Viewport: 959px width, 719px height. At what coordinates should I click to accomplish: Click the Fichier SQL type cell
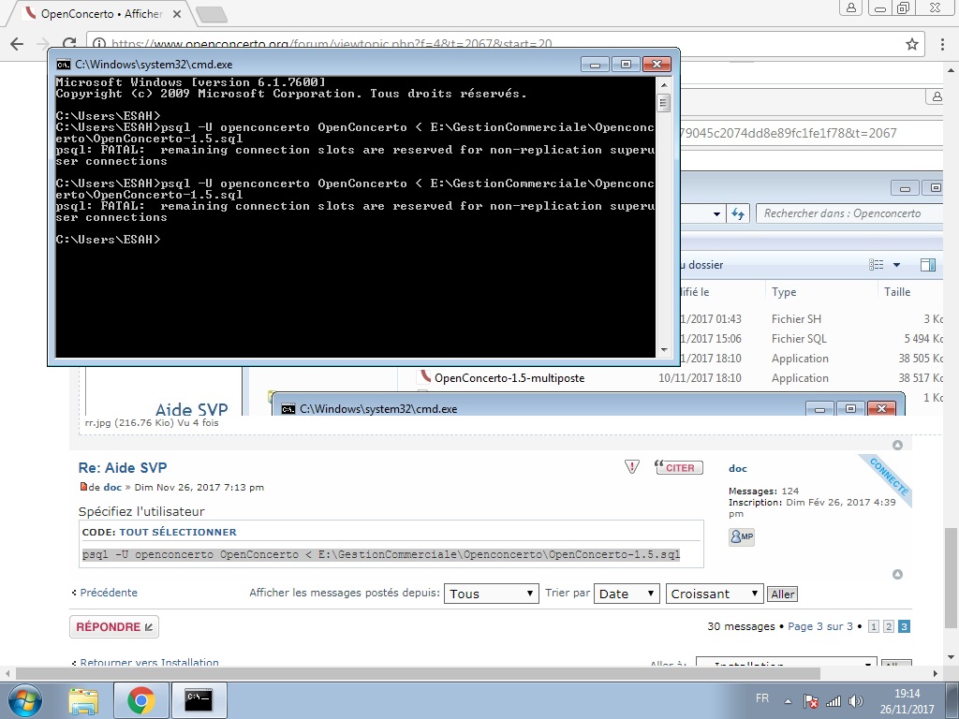[x=799, y=339]
